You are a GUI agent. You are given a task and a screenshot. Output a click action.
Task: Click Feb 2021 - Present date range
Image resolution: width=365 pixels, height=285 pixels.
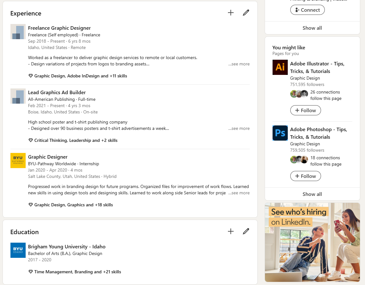point(46,106)
